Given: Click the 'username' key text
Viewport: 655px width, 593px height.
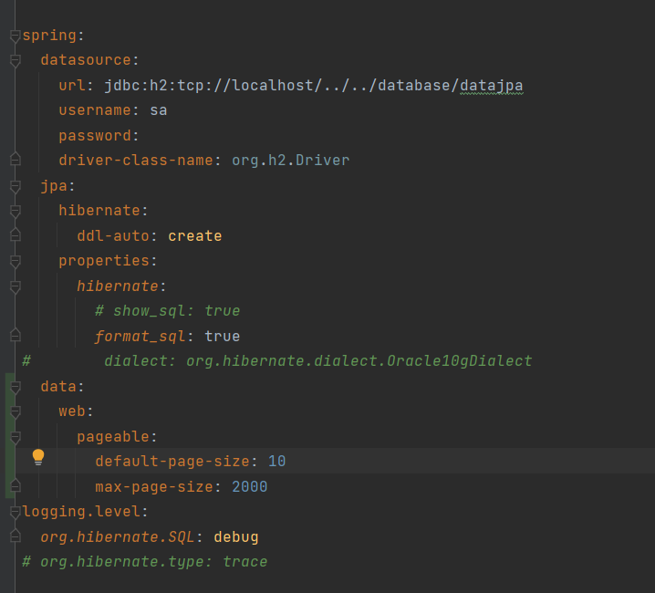Looking at the screenshot, I should tap(95, 110).
